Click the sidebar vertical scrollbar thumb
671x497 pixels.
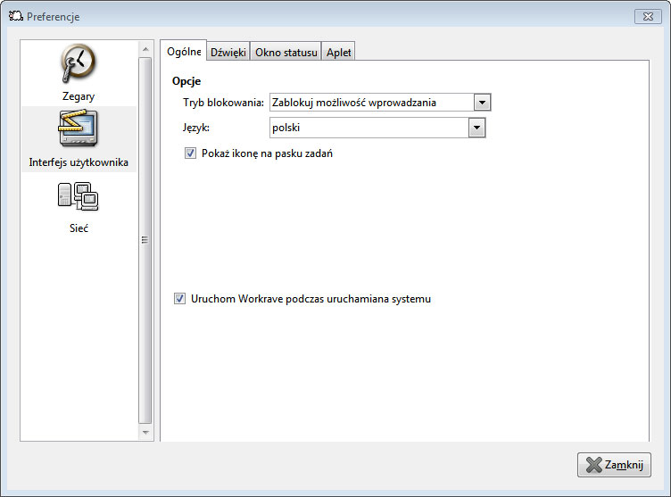tap(146, 239)
